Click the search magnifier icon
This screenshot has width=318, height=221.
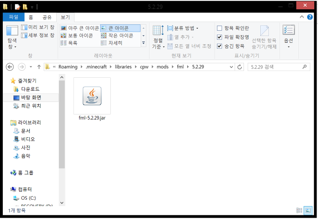coord(304,67)
